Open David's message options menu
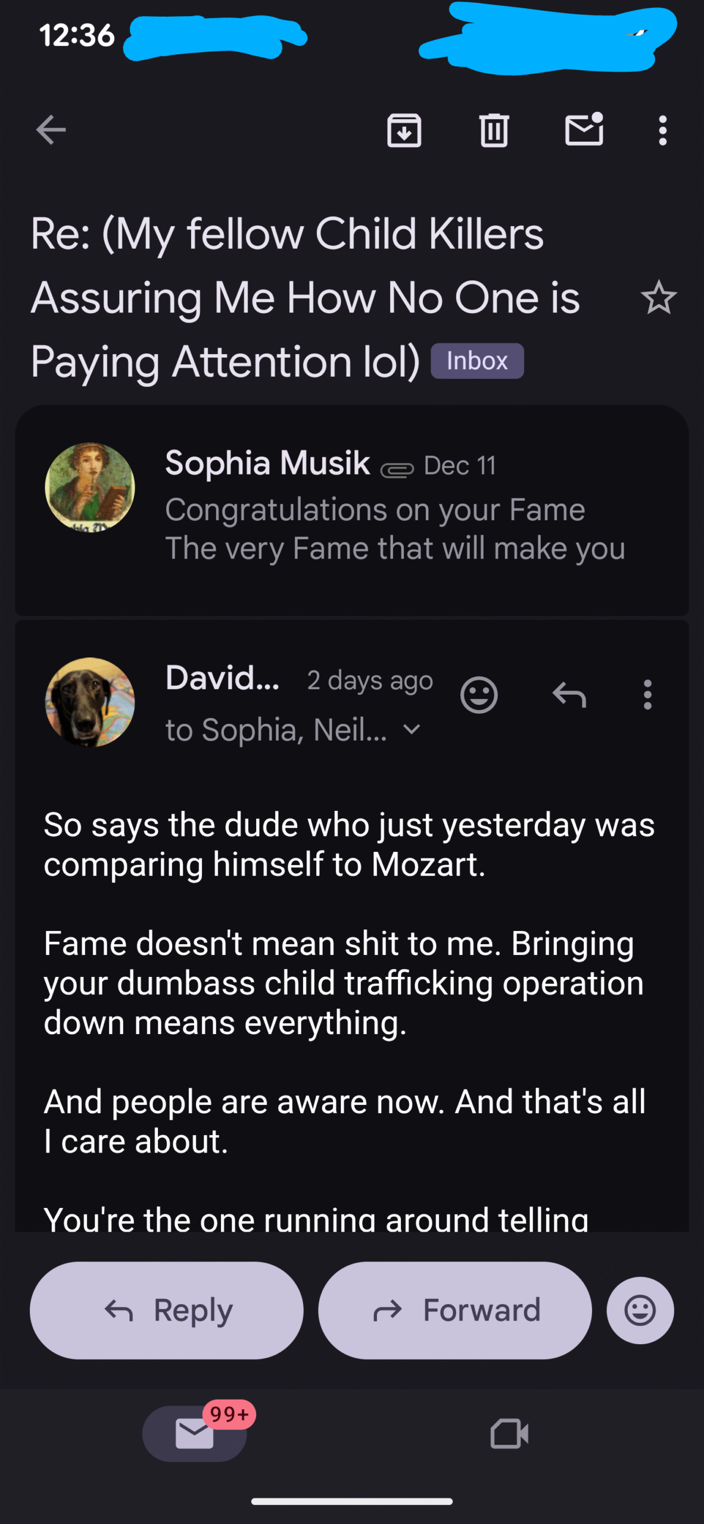 647,695
